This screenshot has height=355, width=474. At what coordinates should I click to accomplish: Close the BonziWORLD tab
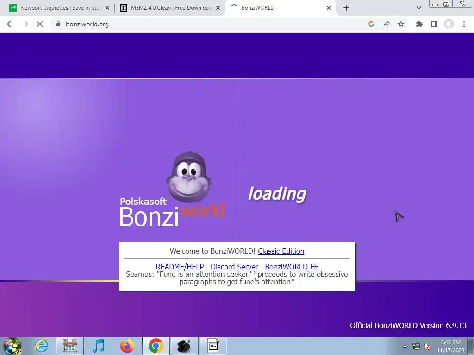coord(329,8)
